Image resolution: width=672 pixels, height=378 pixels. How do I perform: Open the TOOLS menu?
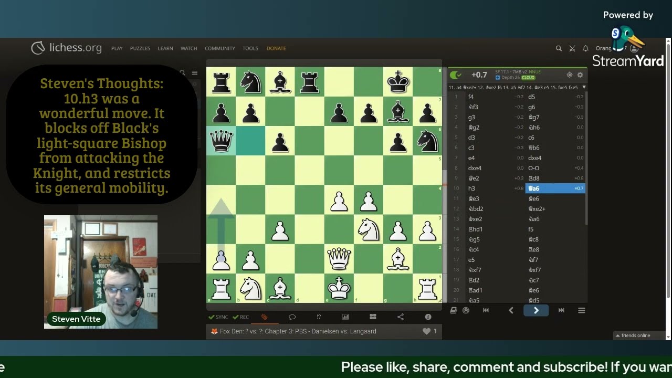[250, 48]
